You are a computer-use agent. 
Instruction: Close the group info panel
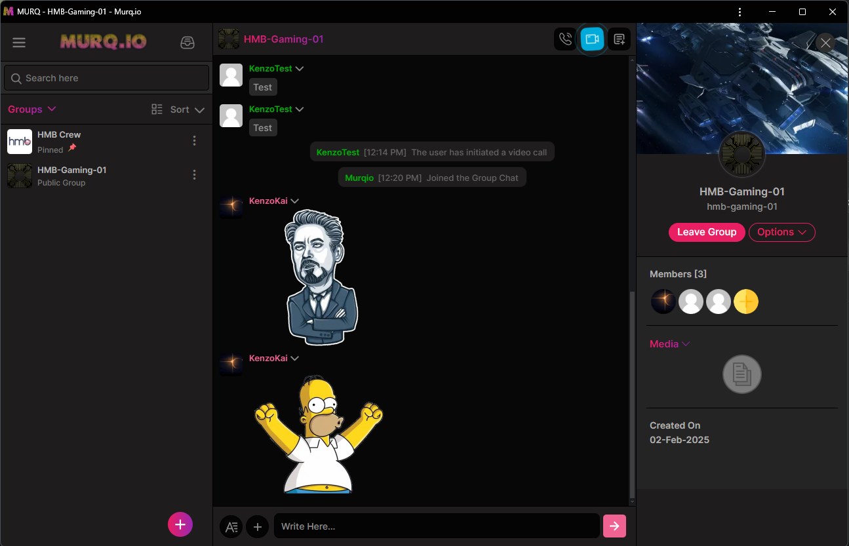[x=825, y=43]
